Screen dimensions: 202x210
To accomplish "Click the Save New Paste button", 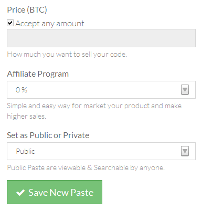I will pos(55,192).
